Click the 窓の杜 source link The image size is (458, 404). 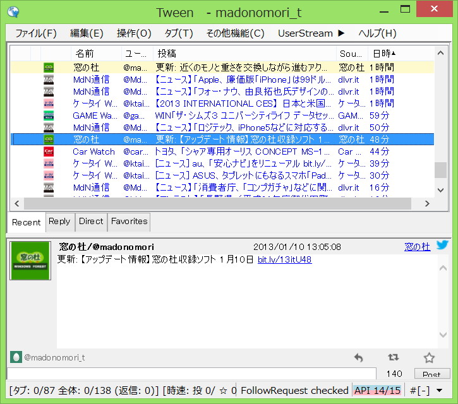(418, 247)
